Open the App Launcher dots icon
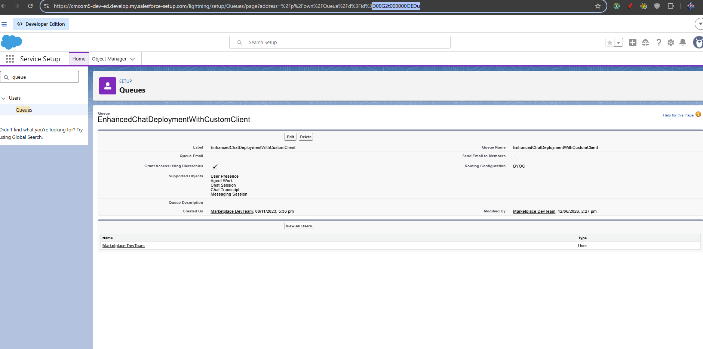Viewport: 703px width, 349px height. [10, 59]
